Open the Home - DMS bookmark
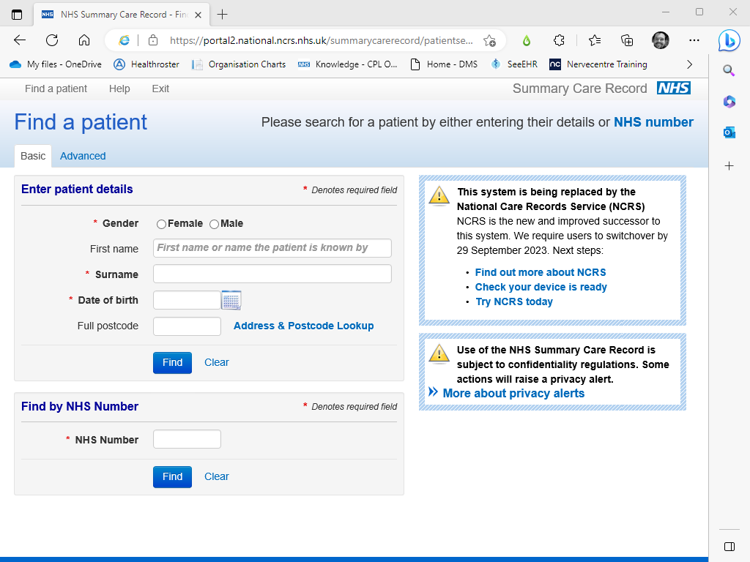The height and width of the screenshot is (562, 750). [x=444, y=64]
